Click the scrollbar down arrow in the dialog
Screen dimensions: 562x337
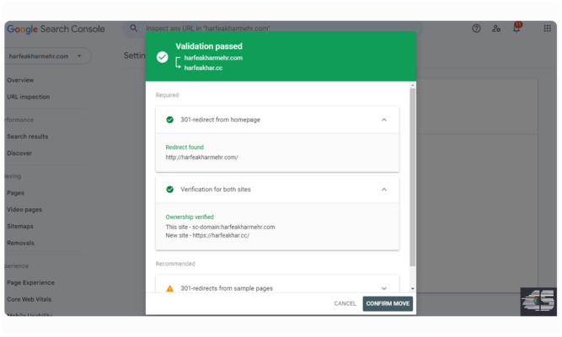click(x=413, y=289)
